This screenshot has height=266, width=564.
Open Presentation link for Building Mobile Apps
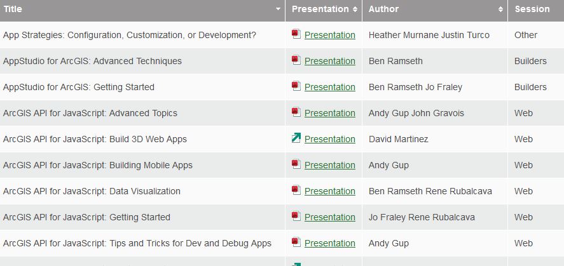(x=329, y=165)
